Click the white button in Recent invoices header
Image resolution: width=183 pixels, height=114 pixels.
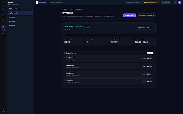tap(150, 53)
